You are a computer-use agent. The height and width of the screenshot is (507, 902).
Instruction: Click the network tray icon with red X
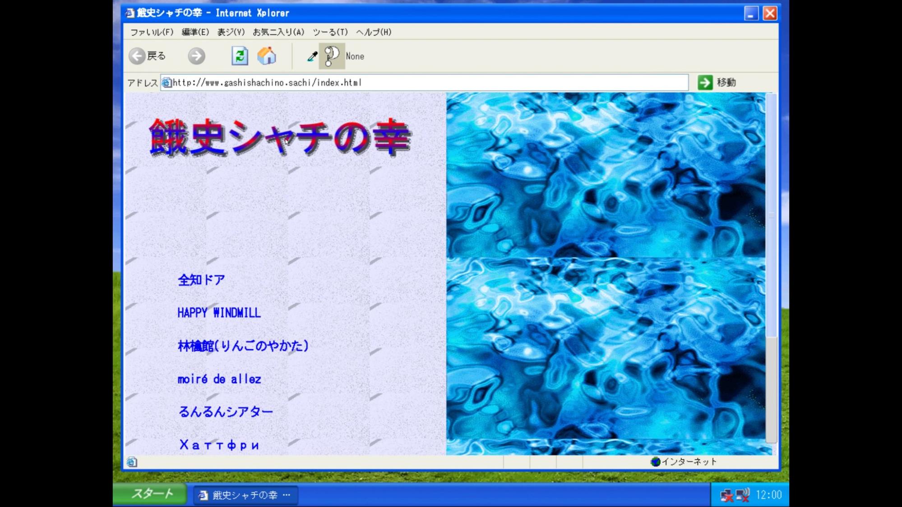[x=726, y=495]
